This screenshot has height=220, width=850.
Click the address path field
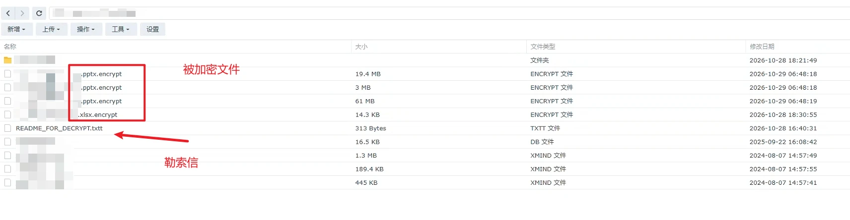click(x=449, y=13)
